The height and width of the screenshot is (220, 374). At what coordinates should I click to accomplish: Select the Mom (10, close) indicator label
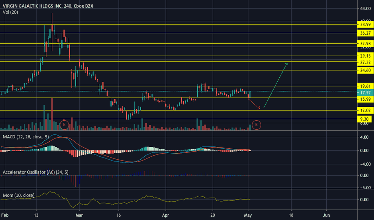(x=18, y=195)
